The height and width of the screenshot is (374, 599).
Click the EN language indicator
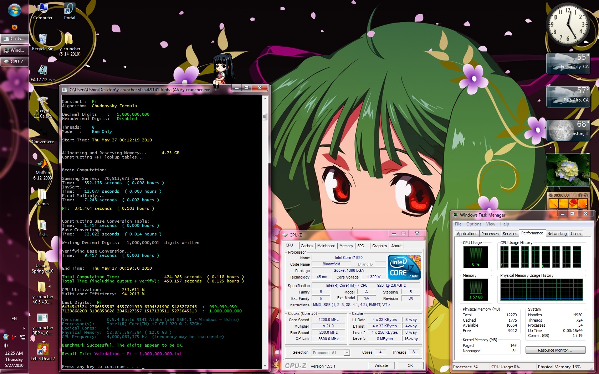14,319
